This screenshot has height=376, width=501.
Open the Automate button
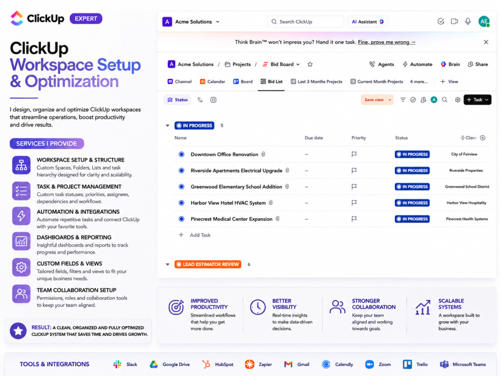pos(417,64)
